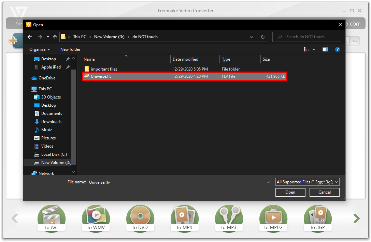
Task: Open the 'important files' folder icon
Action: (87, 69)
